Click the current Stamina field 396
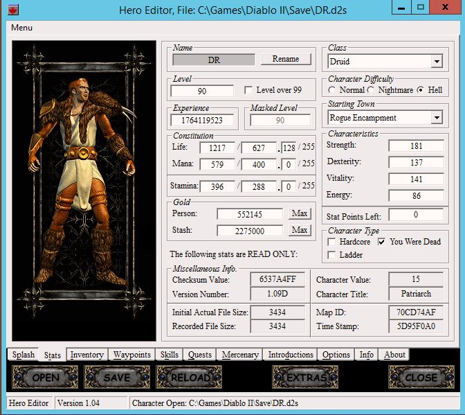465x415 pixels. point(217,187)
